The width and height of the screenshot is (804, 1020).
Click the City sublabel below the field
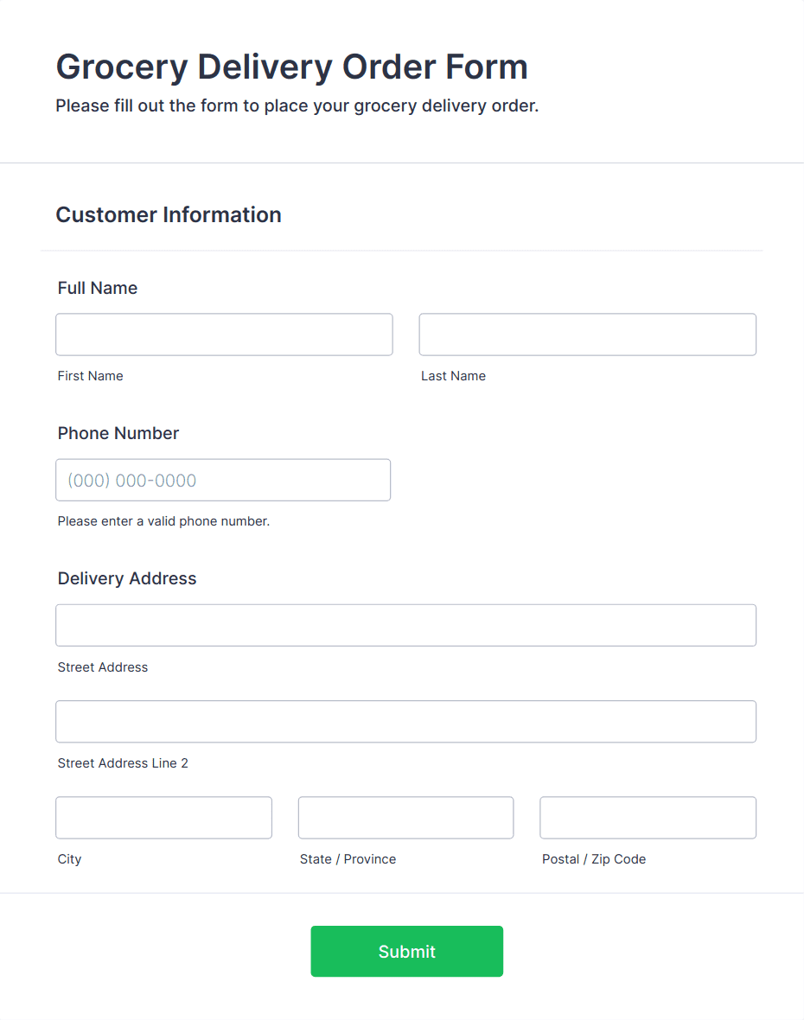coord(69,859)
